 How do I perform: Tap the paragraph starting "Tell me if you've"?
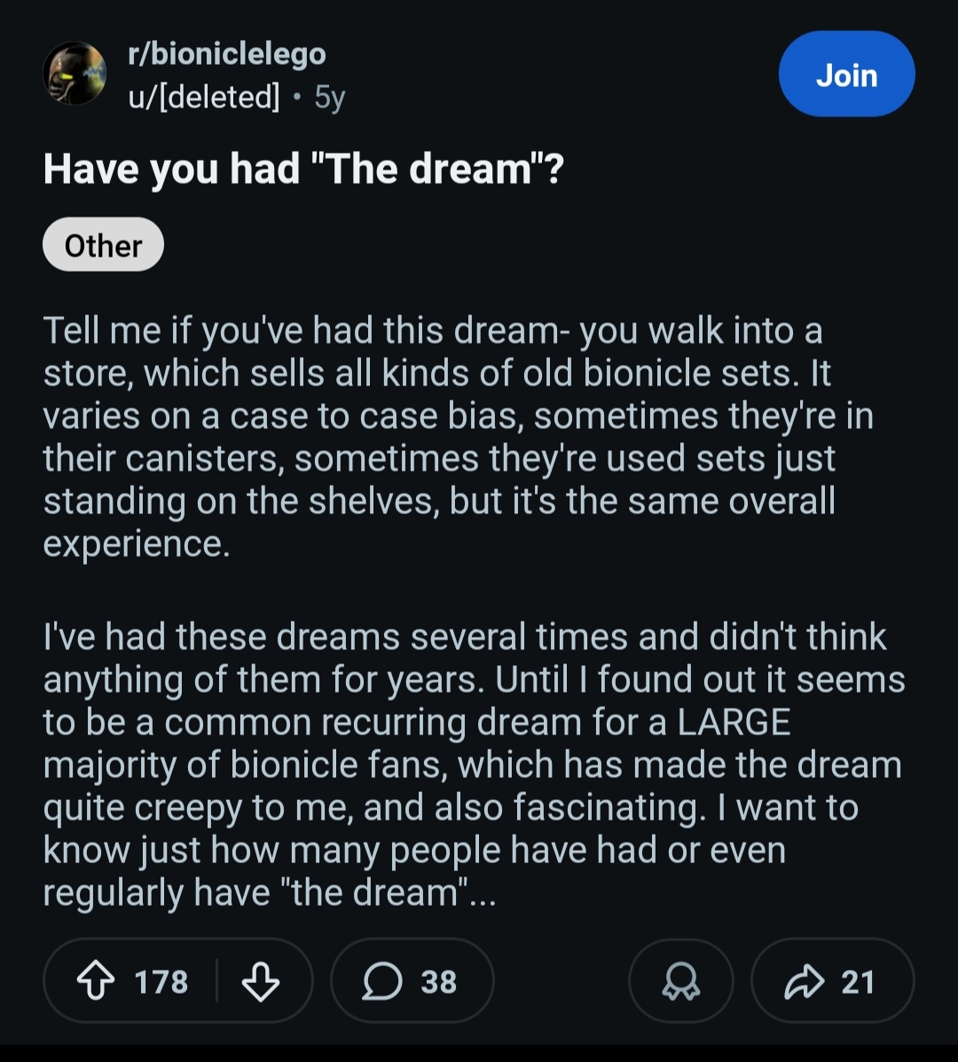click(444, 437)
